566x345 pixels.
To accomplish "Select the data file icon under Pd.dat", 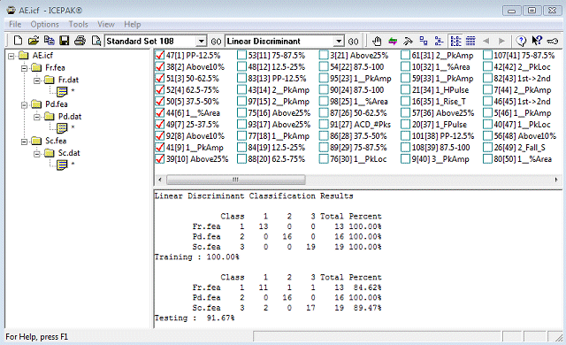I will point(62,128).
